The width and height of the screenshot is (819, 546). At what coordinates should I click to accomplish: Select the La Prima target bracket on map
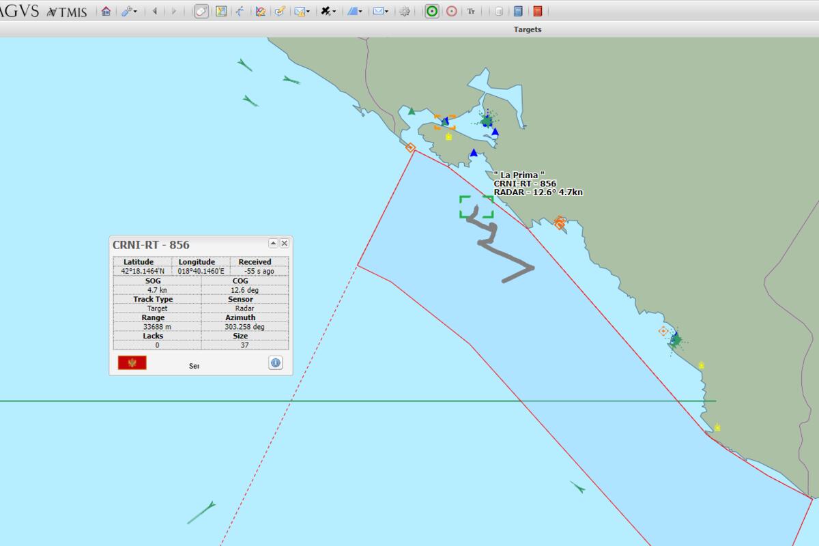[x=476, y=206]
